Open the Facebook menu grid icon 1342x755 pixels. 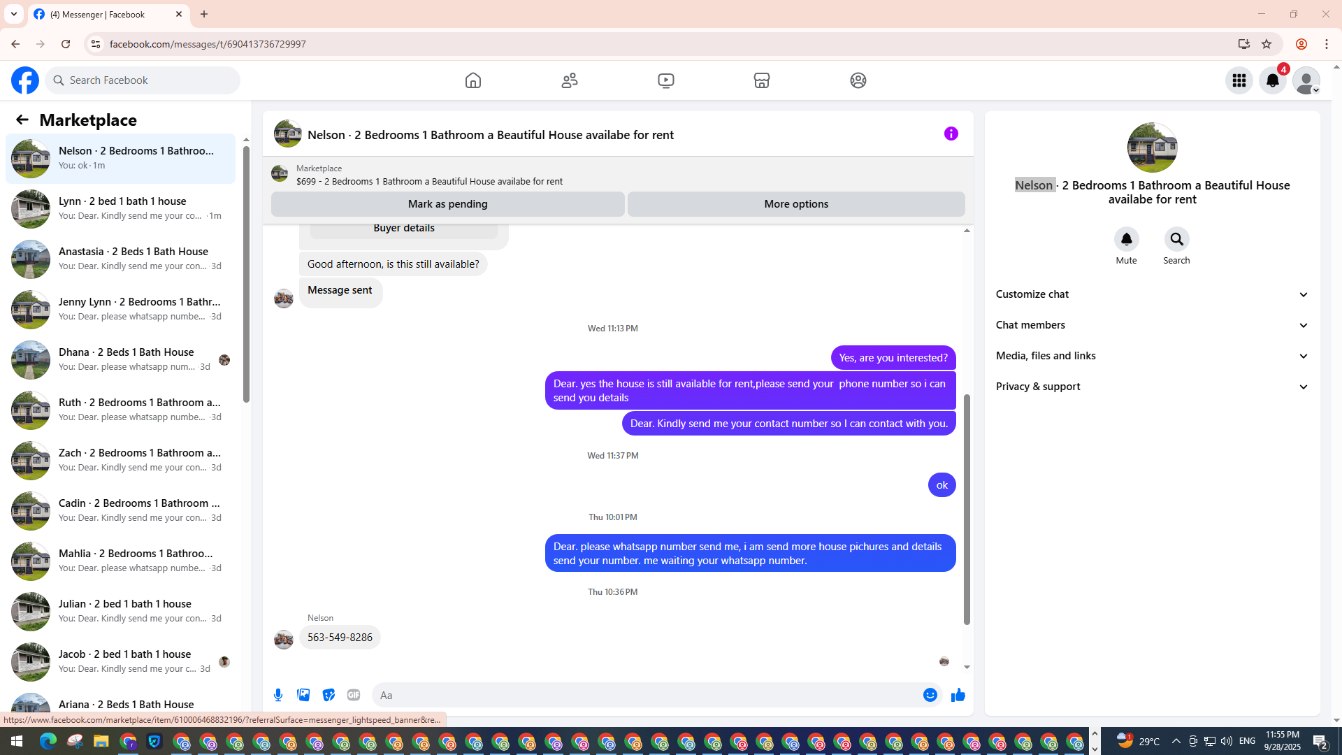coord(1239,80)
